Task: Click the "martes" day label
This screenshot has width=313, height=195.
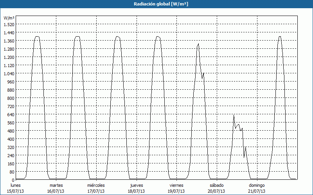Action: 56,185
